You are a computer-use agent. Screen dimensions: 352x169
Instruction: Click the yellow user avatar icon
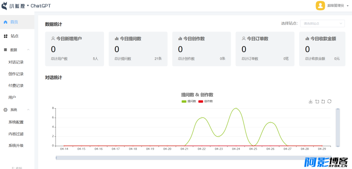tap(320, 6)
